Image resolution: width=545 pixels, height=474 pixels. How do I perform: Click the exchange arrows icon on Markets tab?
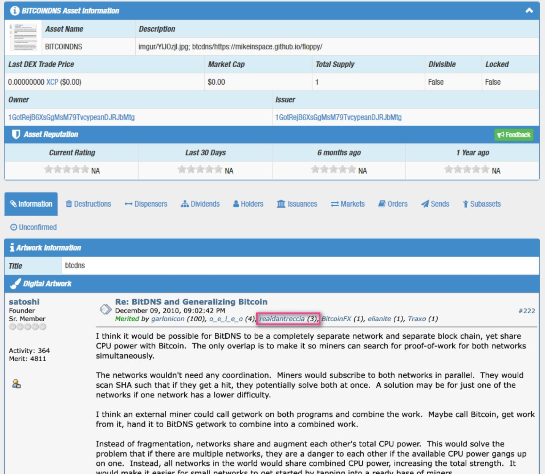tap(335, 204)
